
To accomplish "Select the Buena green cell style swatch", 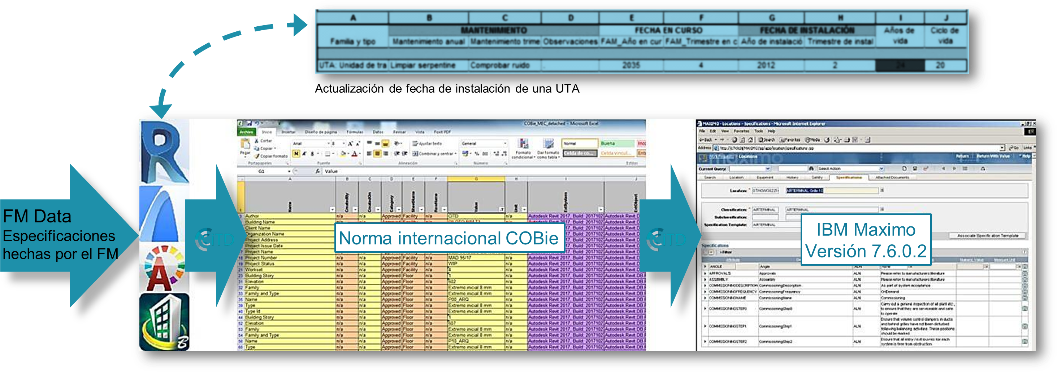I will point(617,143).
